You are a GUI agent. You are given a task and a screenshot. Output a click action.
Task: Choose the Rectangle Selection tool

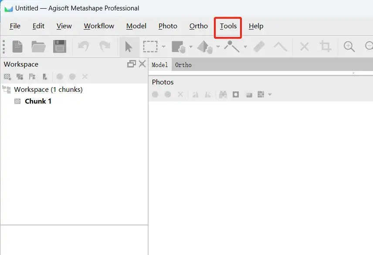point(150,47)
